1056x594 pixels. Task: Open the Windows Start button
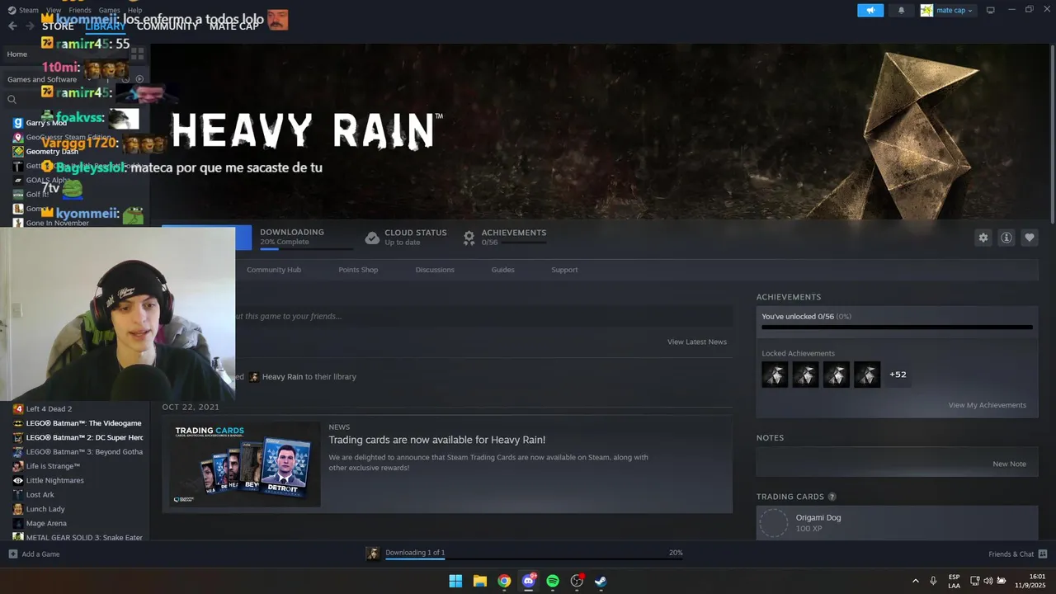tap(455, 581)
